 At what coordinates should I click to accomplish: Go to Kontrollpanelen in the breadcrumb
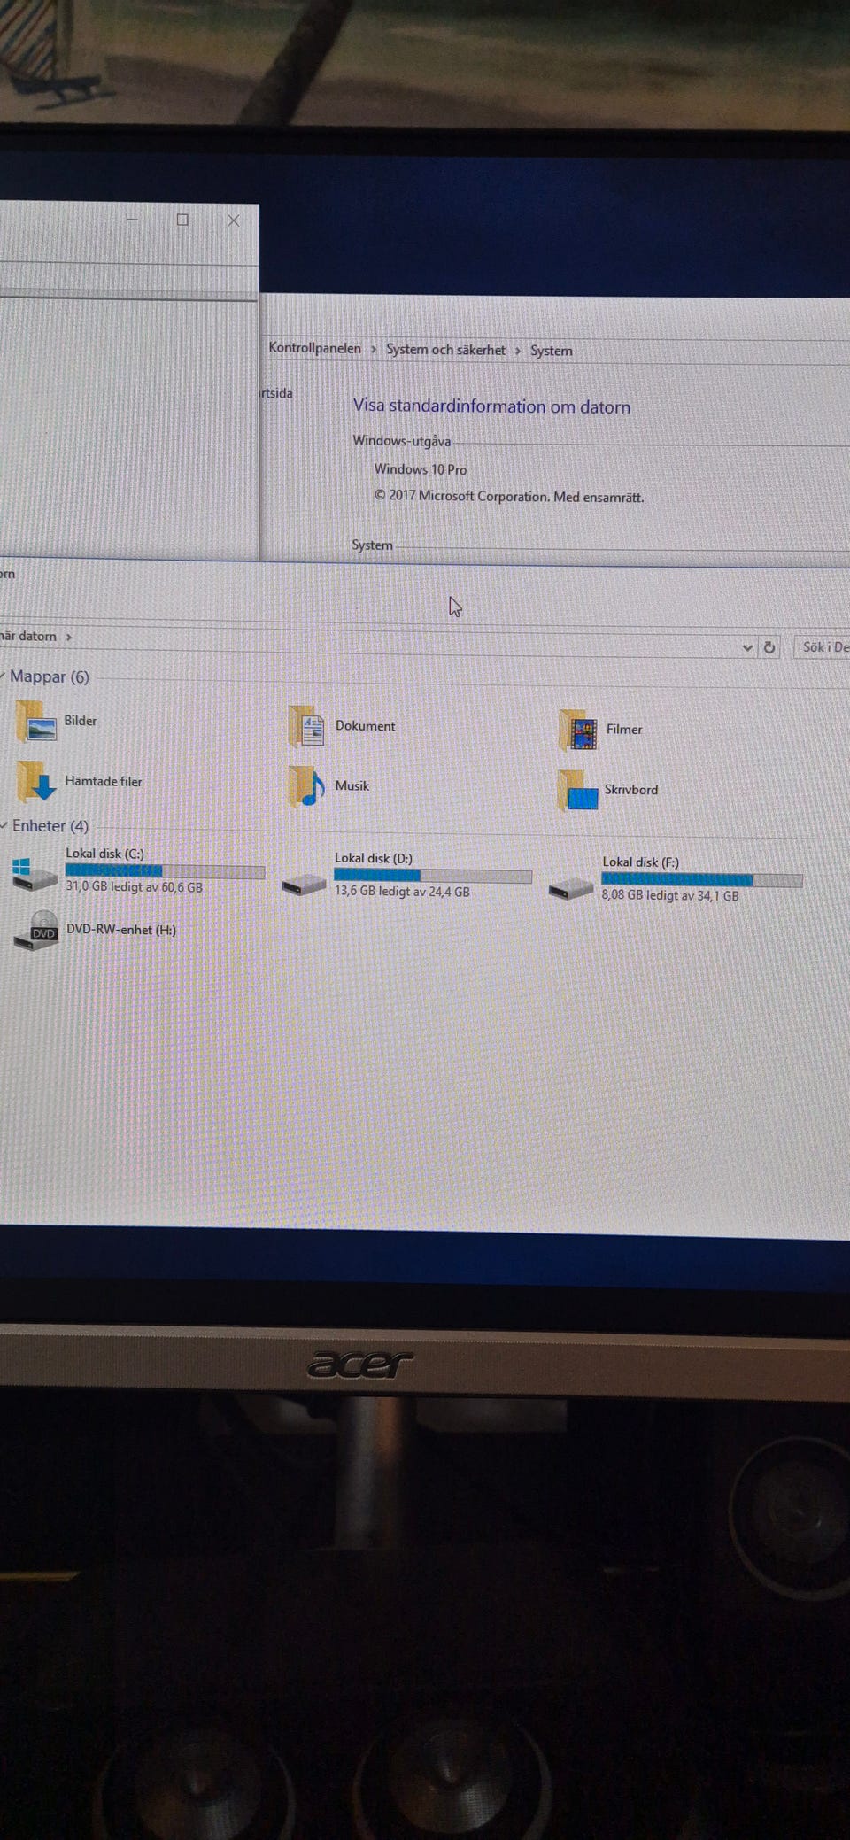tap(315, 348)
